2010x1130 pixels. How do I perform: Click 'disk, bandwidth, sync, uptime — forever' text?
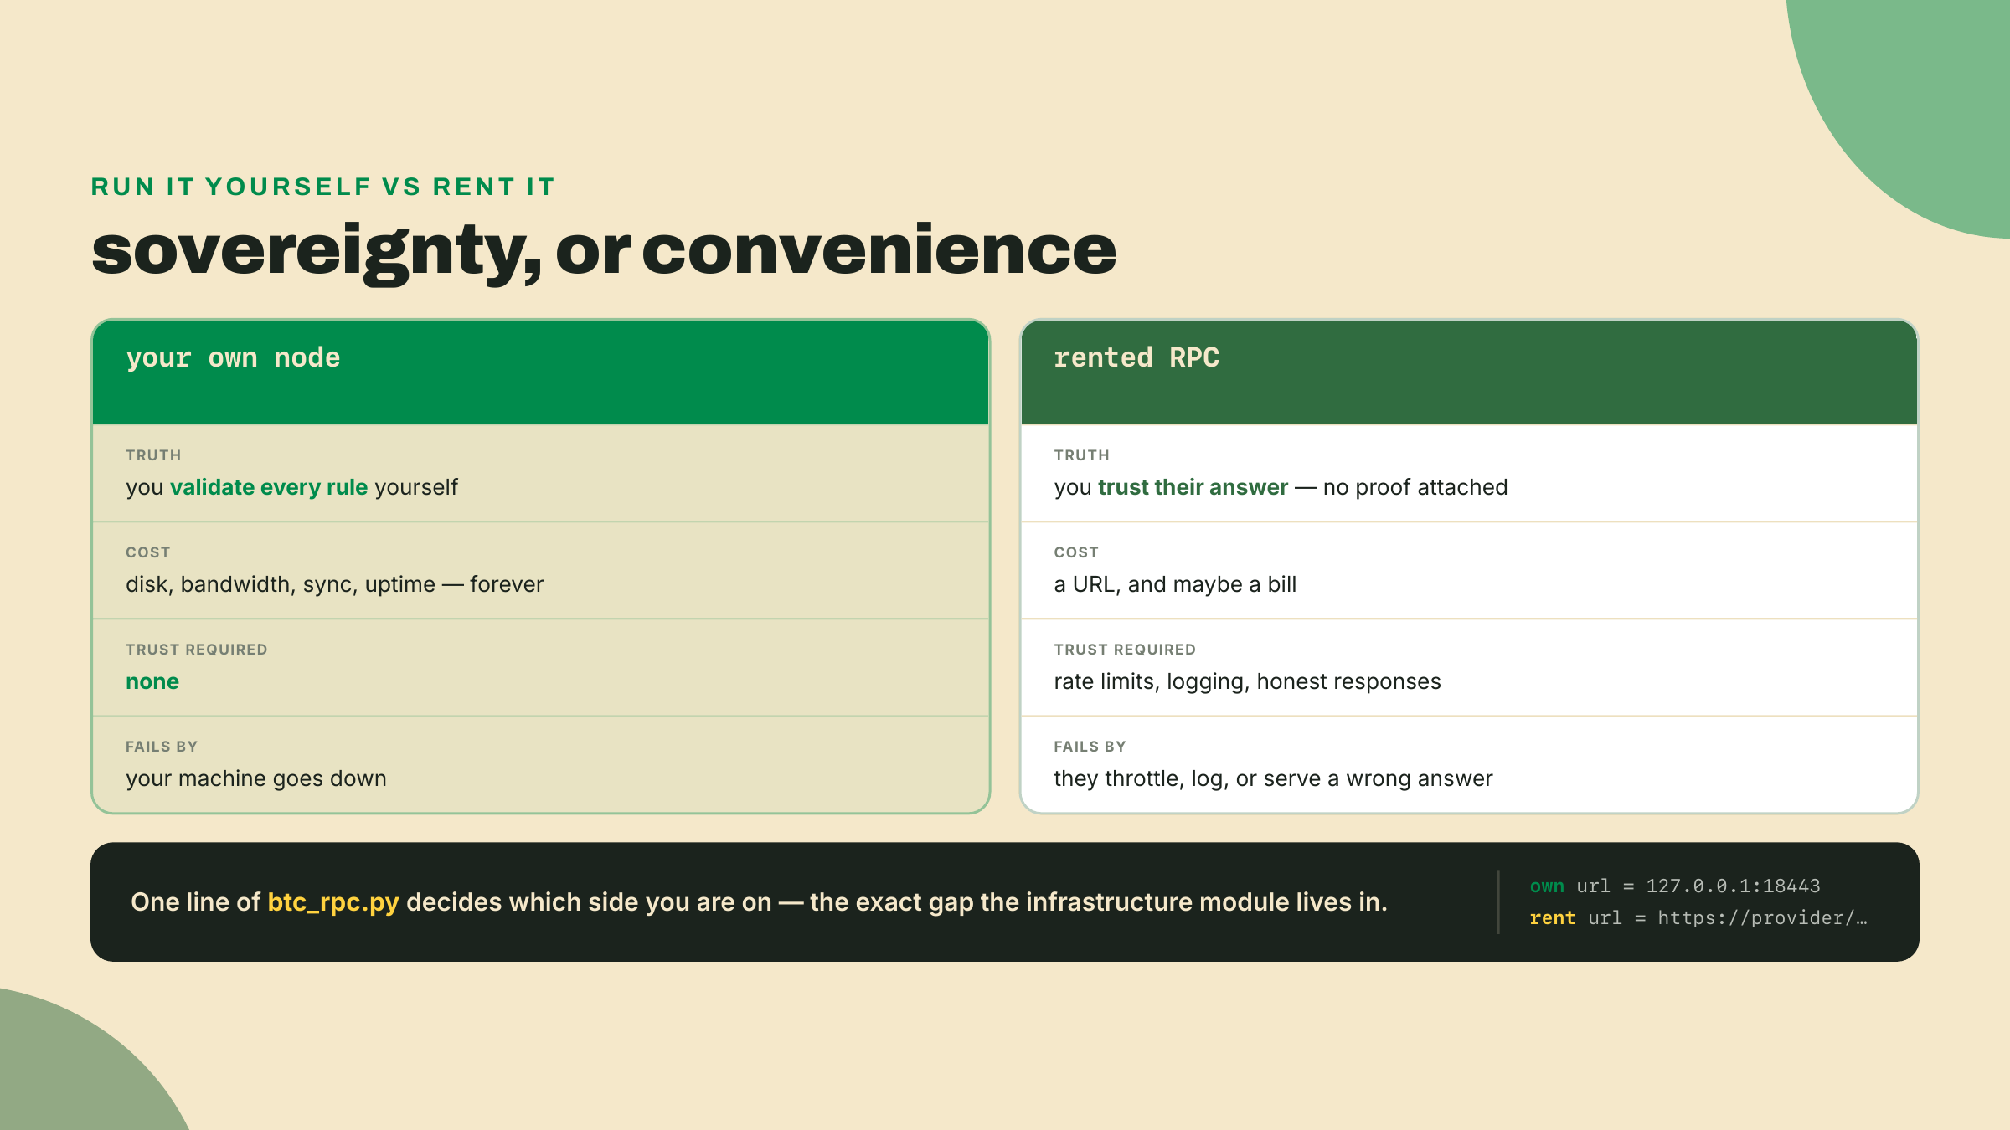pyautogui.click(x=334, y=584)
